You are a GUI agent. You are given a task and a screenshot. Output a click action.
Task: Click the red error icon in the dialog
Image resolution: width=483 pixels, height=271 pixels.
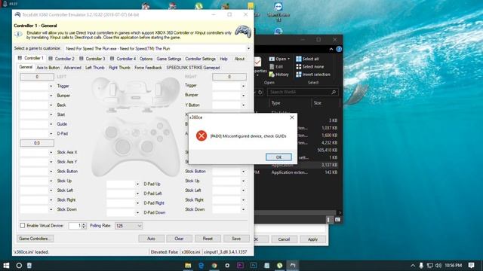tap(202, 135)
